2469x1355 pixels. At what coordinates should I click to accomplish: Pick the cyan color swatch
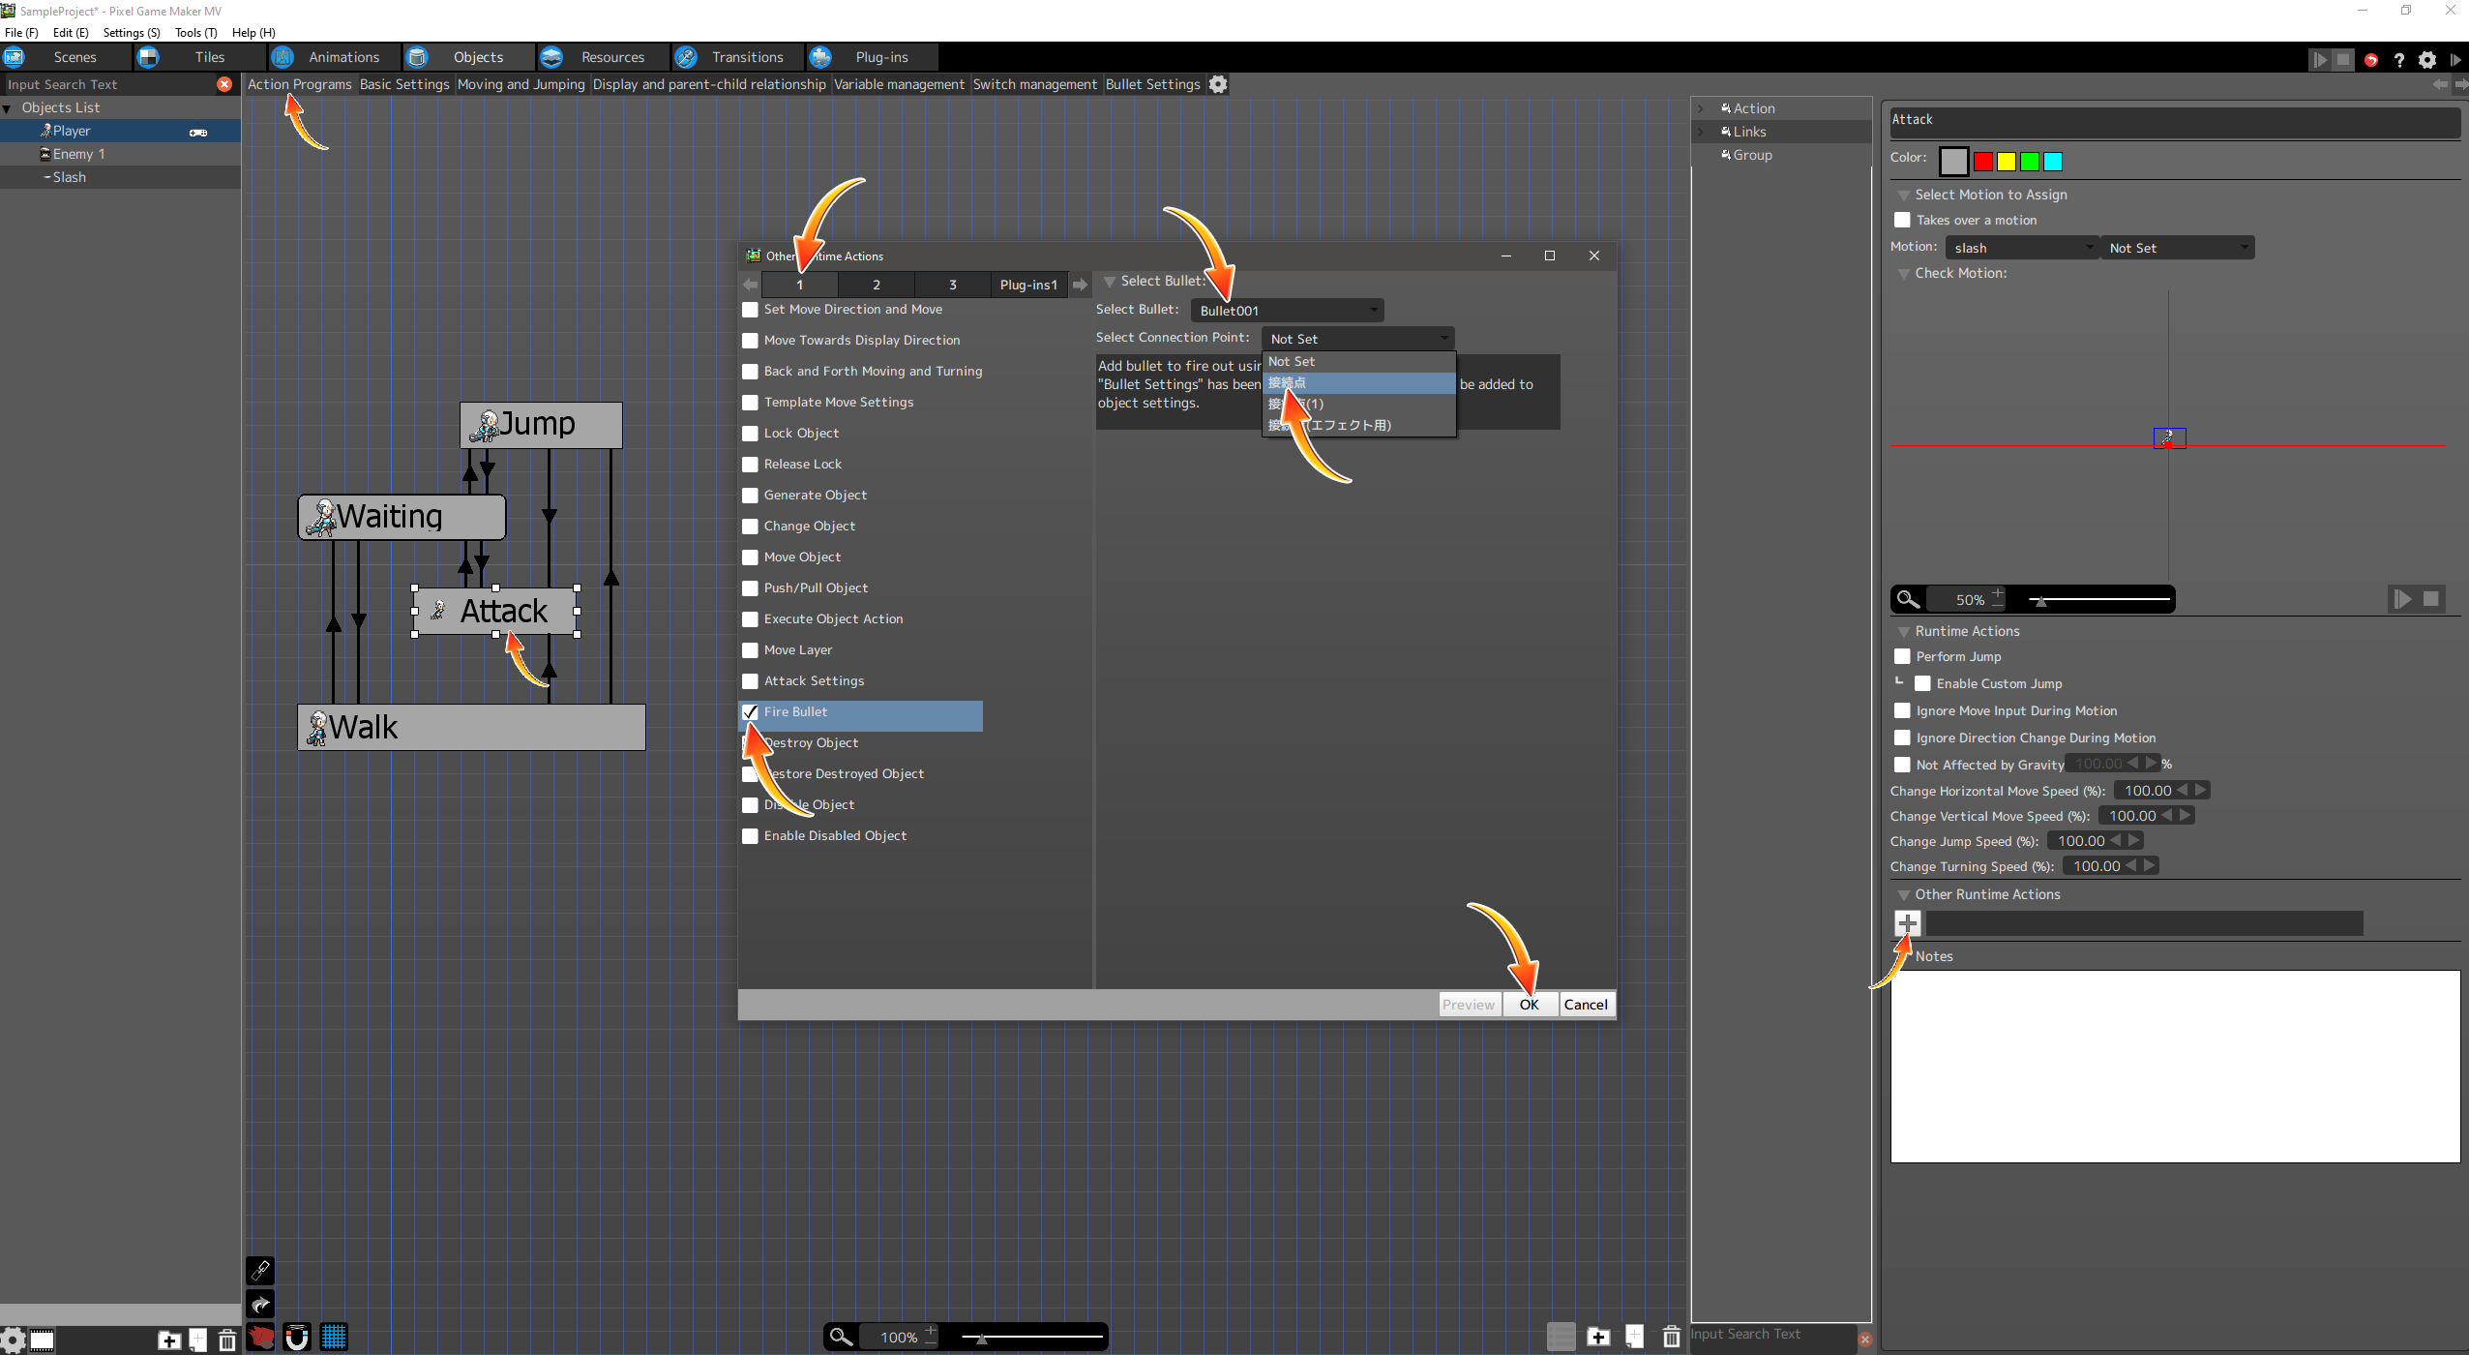coord(2053,162)
